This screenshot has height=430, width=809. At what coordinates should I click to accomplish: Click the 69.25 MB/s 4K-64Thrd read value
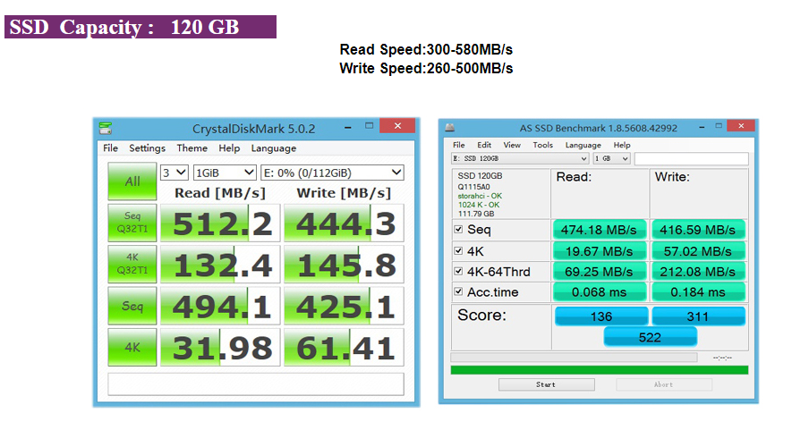pyautogui.click(x=599, y=272)
